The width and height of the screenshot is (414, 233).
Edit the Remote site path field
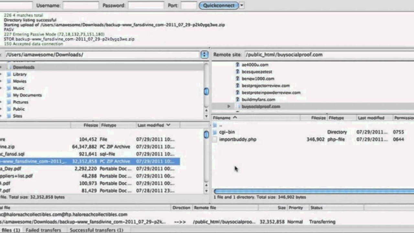[x=329, y=54]
